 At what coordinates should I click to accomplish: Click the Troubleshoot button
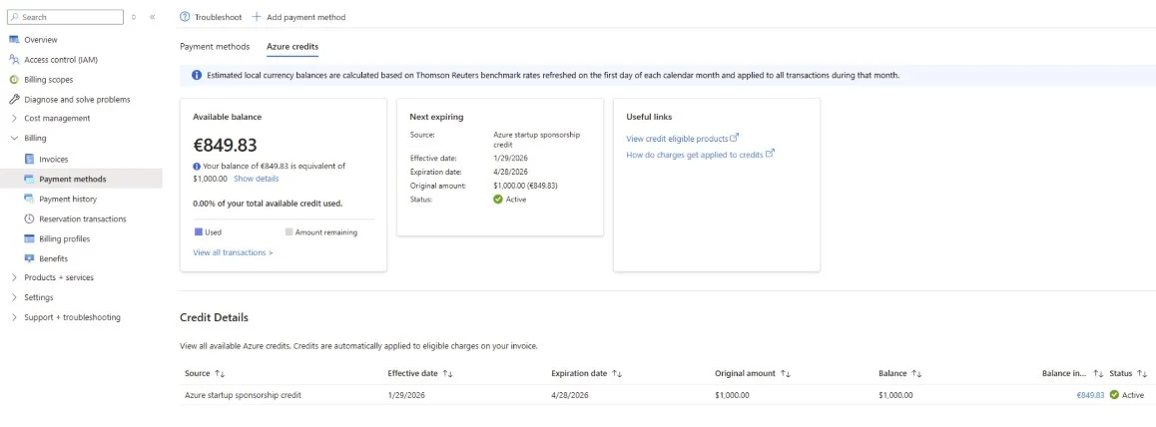tap(211, 17)
